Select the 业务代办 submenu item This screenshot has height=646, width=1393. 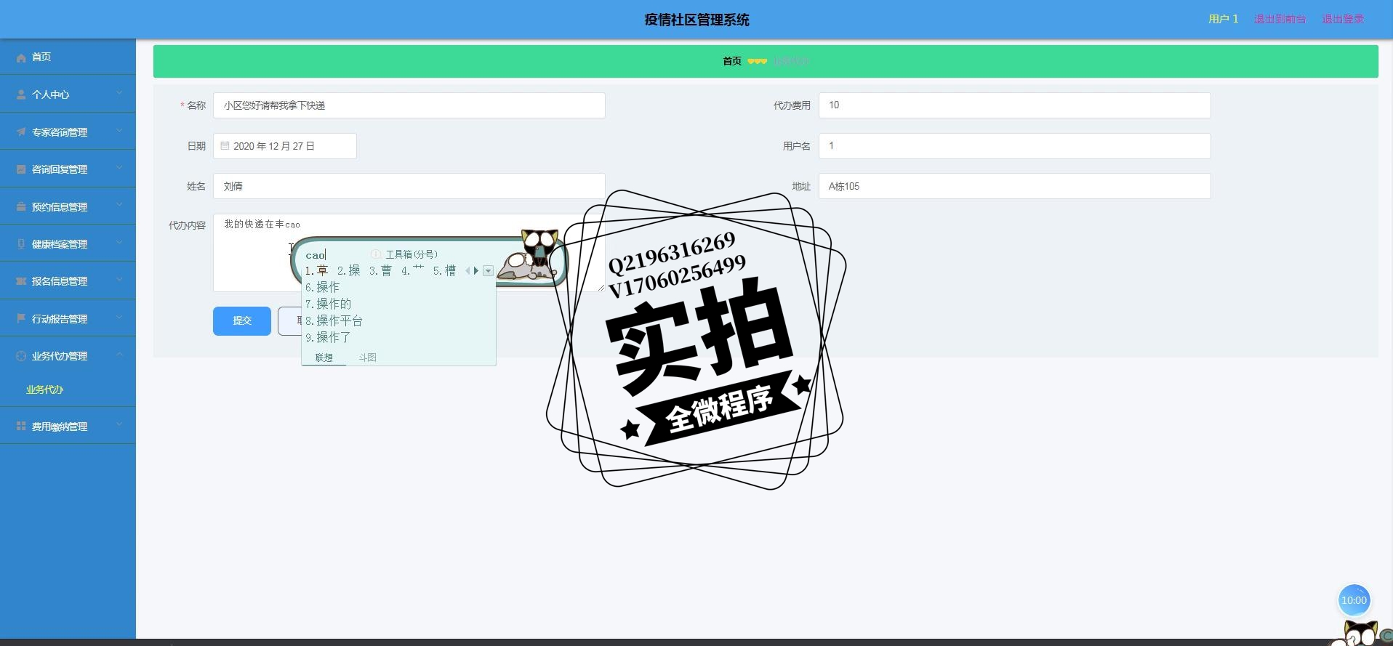point(45,389)
